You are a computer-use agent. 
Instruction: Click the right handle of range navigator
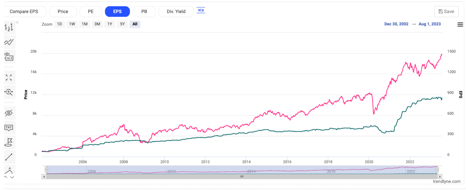[x=437, y=169]
